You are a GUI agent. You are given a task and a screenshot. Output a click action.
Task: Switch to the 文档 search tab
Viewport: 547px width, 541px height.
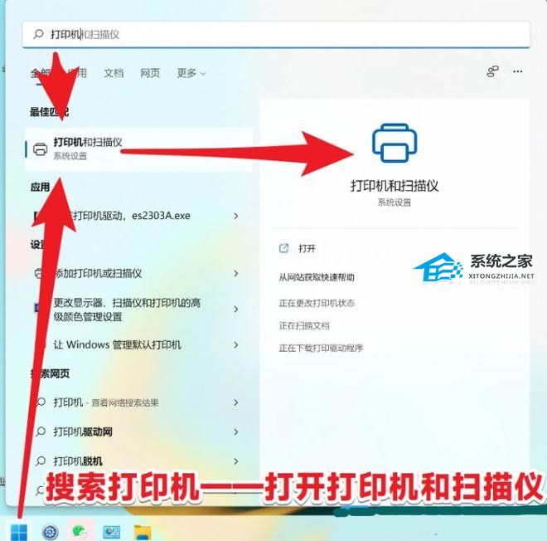pos(114,73)
